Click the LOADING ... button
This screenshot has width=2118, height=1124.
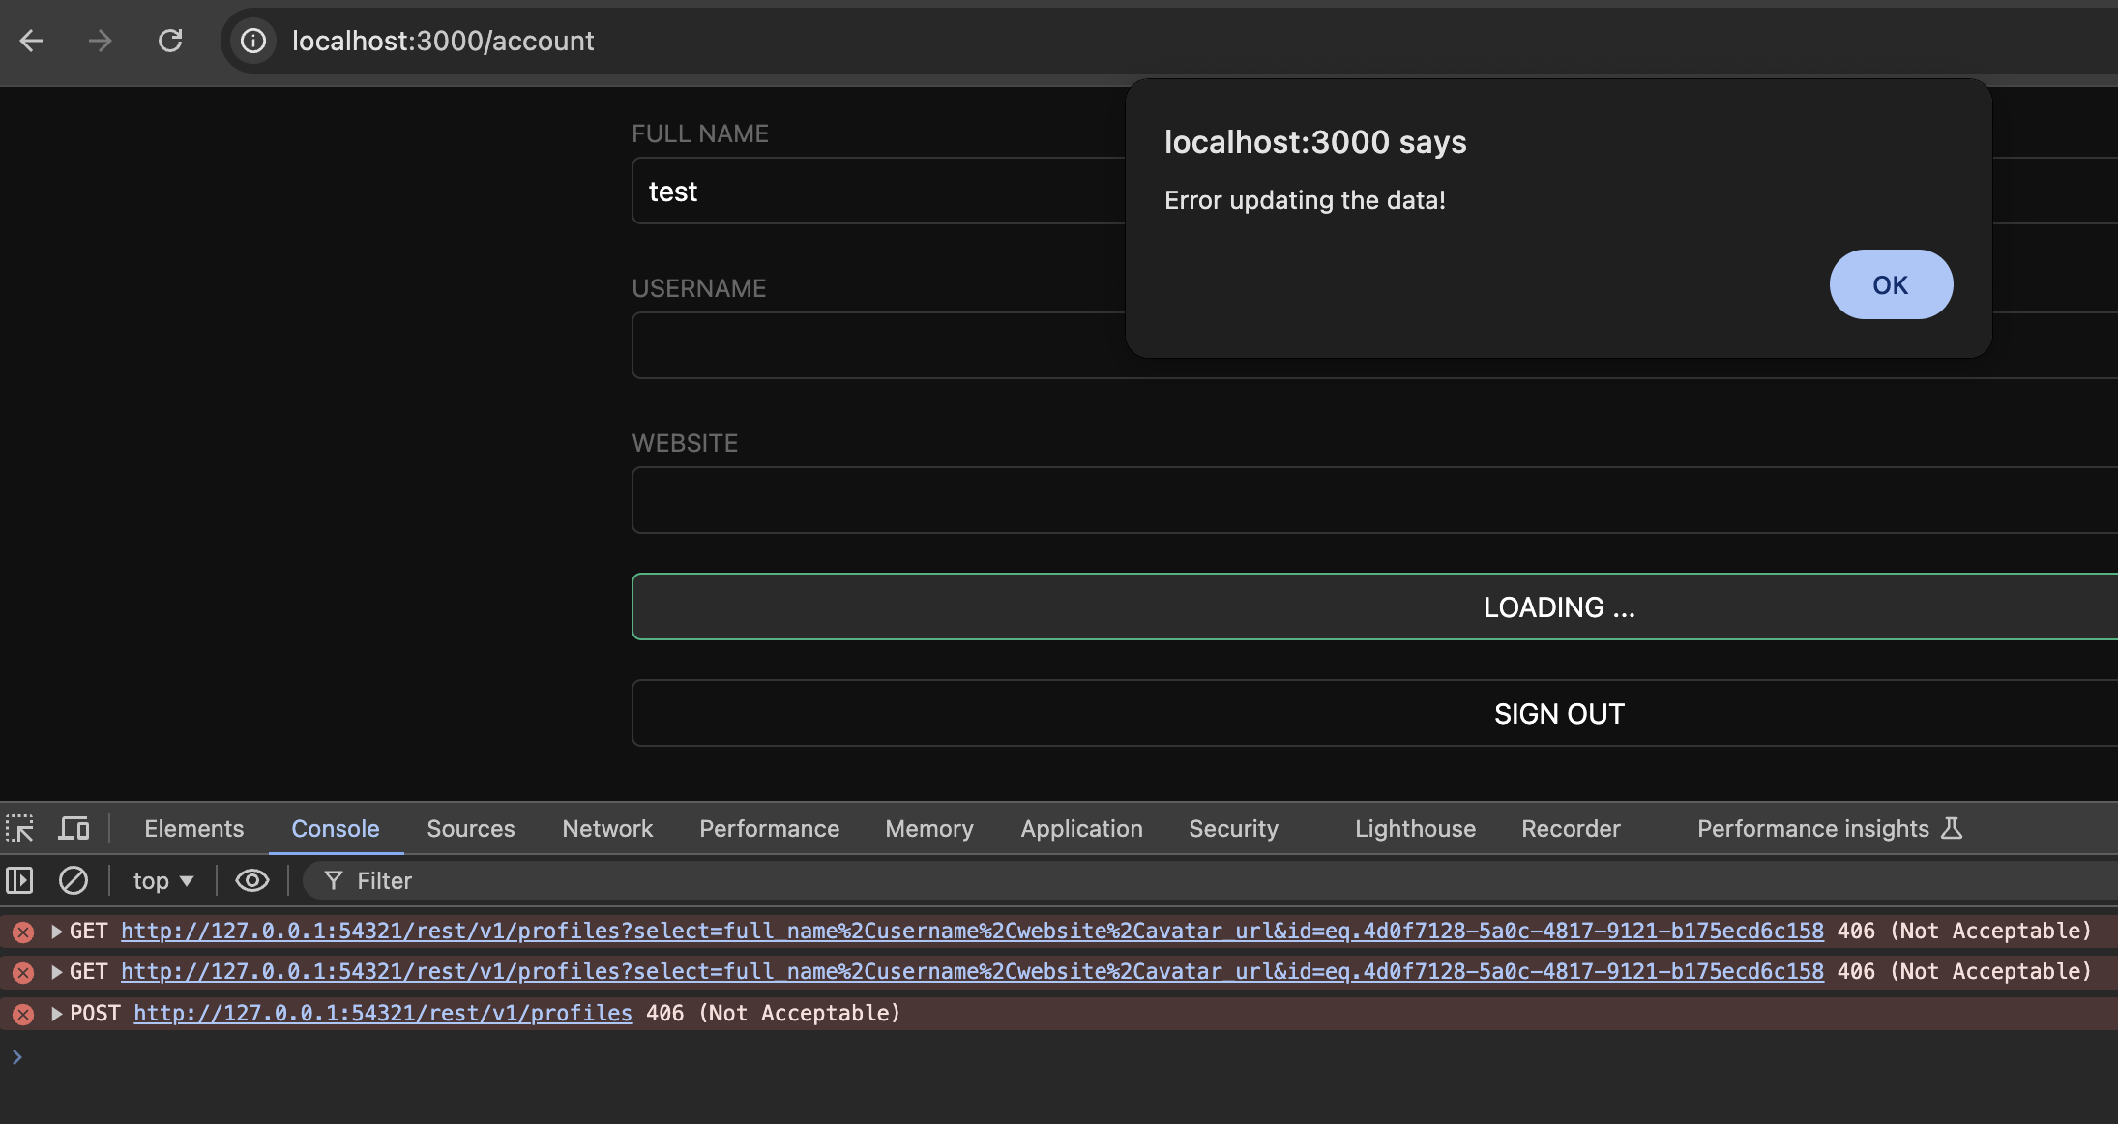1374,606
